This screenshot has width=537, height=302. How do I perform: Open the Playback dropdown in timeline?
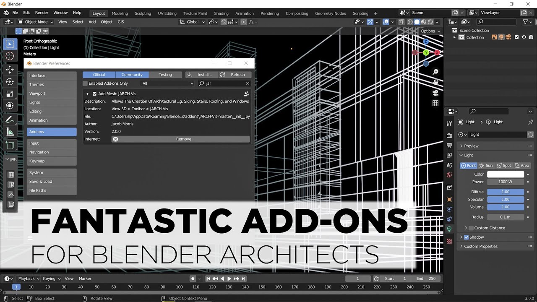click(x=28, y=279)
